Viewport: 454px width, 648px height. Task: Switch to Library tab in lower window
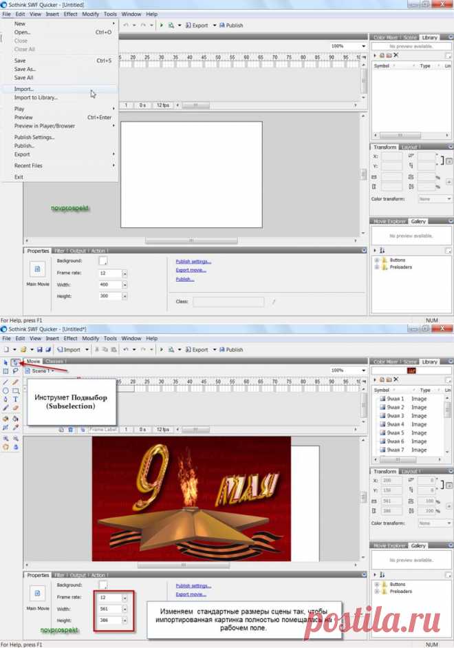tap(430, 362)
